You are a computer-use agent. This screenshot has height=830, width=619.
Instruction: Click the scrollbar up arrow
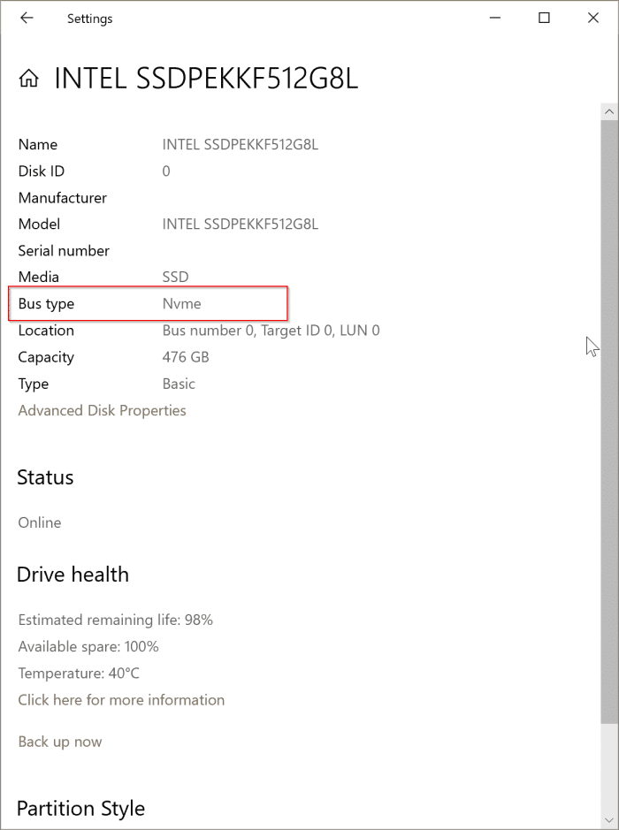tap(609, 111)
